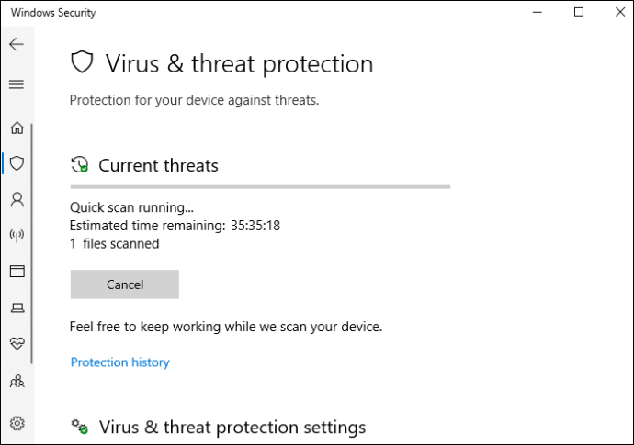Select Virus & threat protection shield icon

(x=17, y=163)
